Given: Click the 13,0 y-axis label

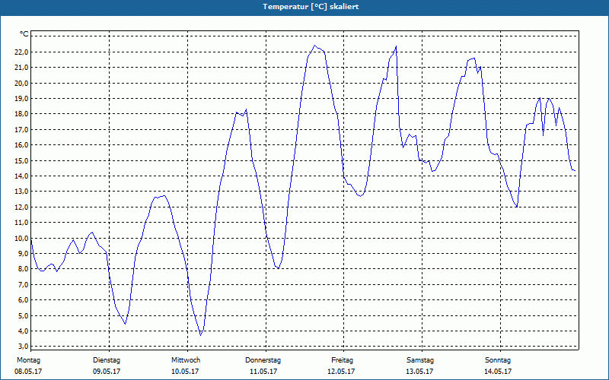Looking at the screenshot, I should pyautogui.click(x=22, y=192).
